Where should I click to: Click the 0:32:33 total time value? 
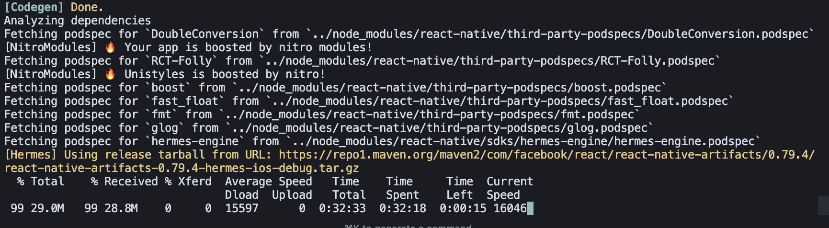342,208
